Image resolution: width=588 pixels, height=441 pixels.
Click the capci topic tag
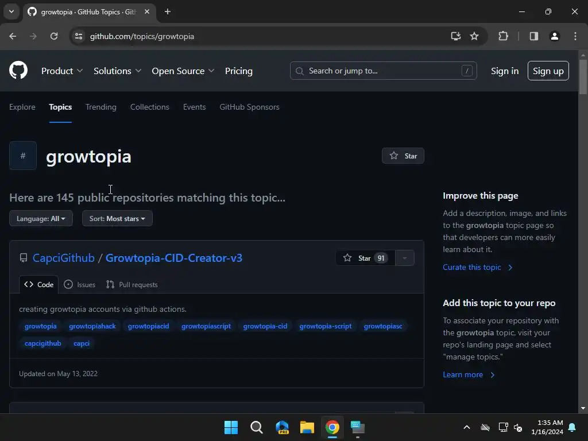point(82,343)
